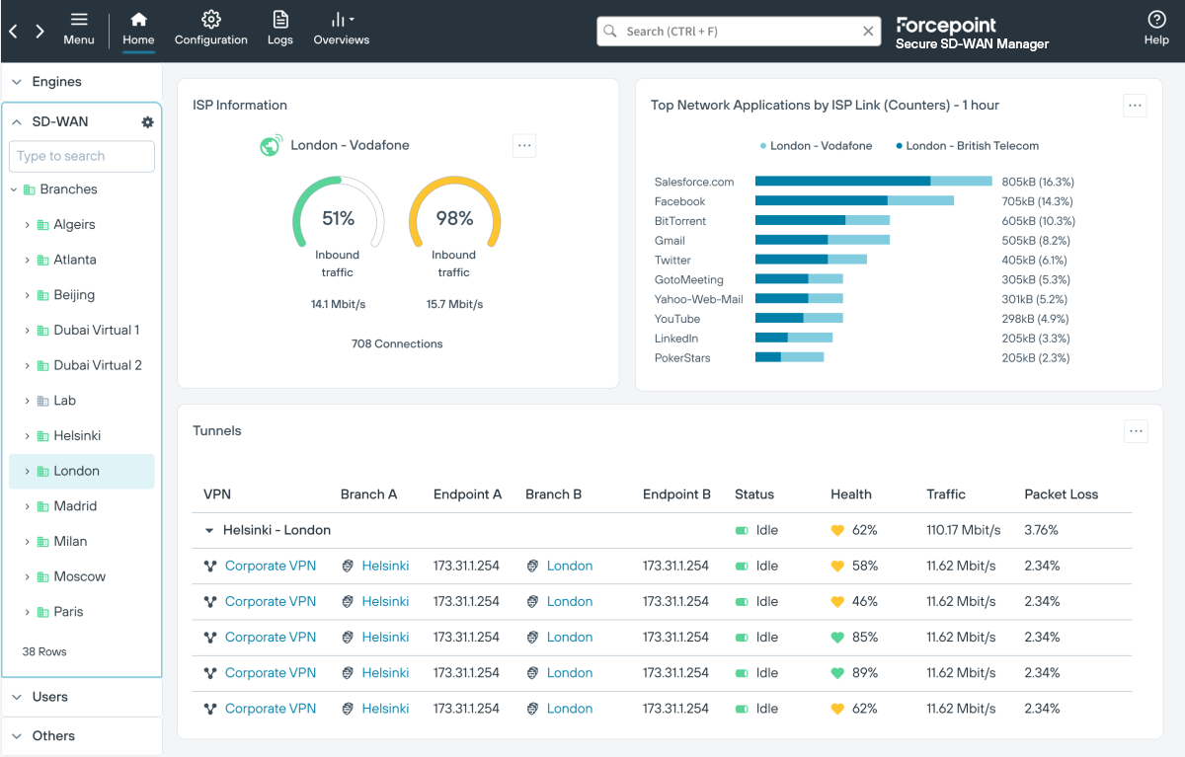Expand the Users section

17,697
